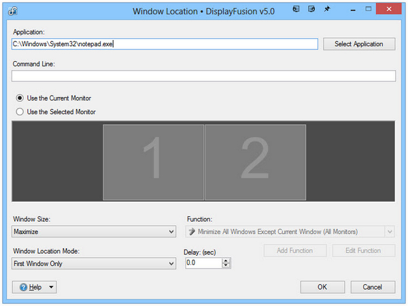
Task: Click the pin window title bar icon
Action: [327, 9]
